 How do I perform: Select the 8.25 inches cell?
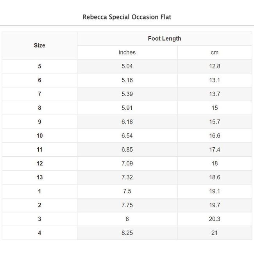click(x=127, y=233)
